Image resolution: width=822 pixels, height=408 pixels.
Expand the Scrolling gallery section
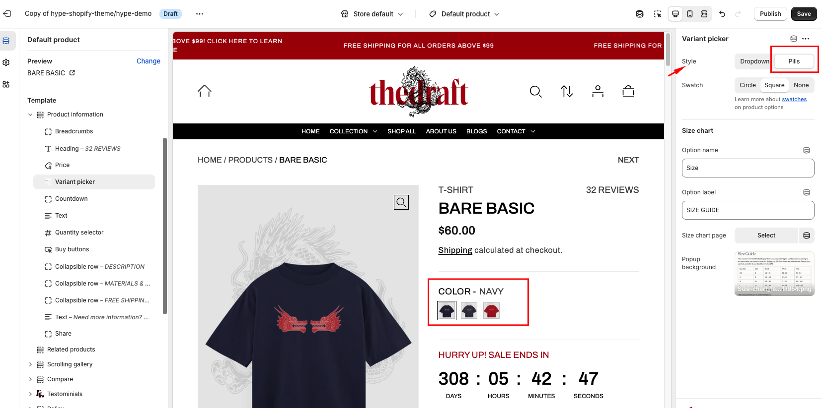(x=30, y=364)
